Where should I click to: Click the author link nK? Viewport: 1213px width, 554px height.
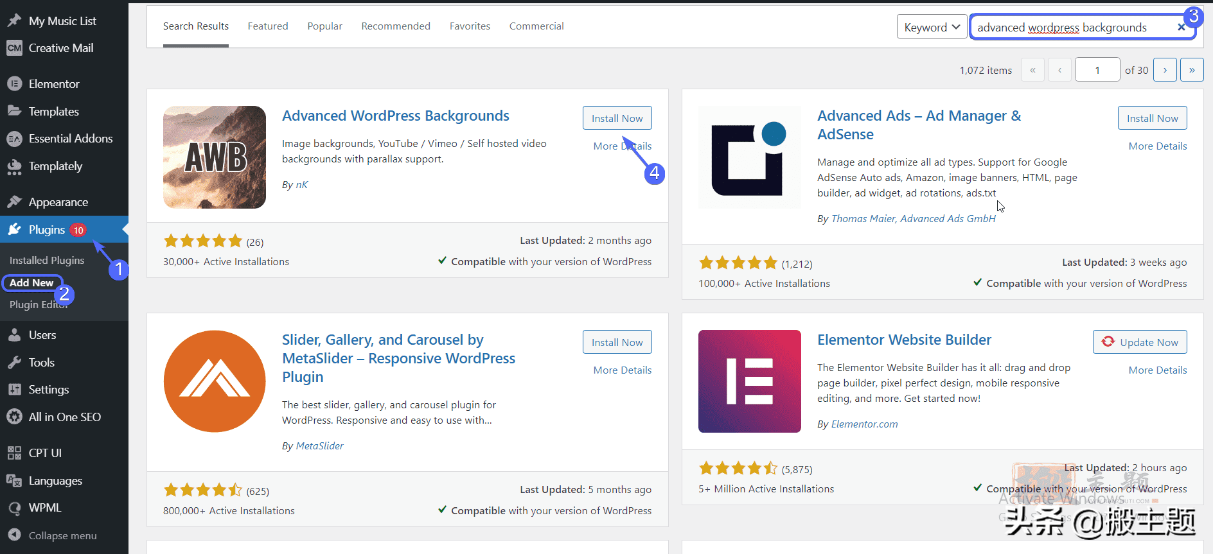tap(302, 185)
